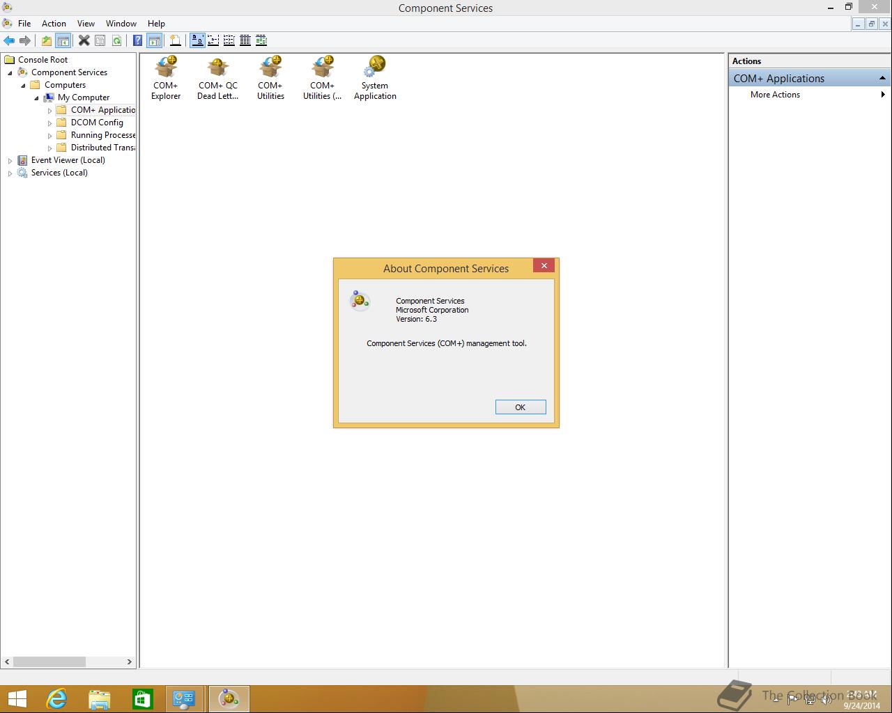The height and width of the screenshot is (713, 892).
Task: Select Event Viewer (Local) in the tree
Action: tap(68, 160)
